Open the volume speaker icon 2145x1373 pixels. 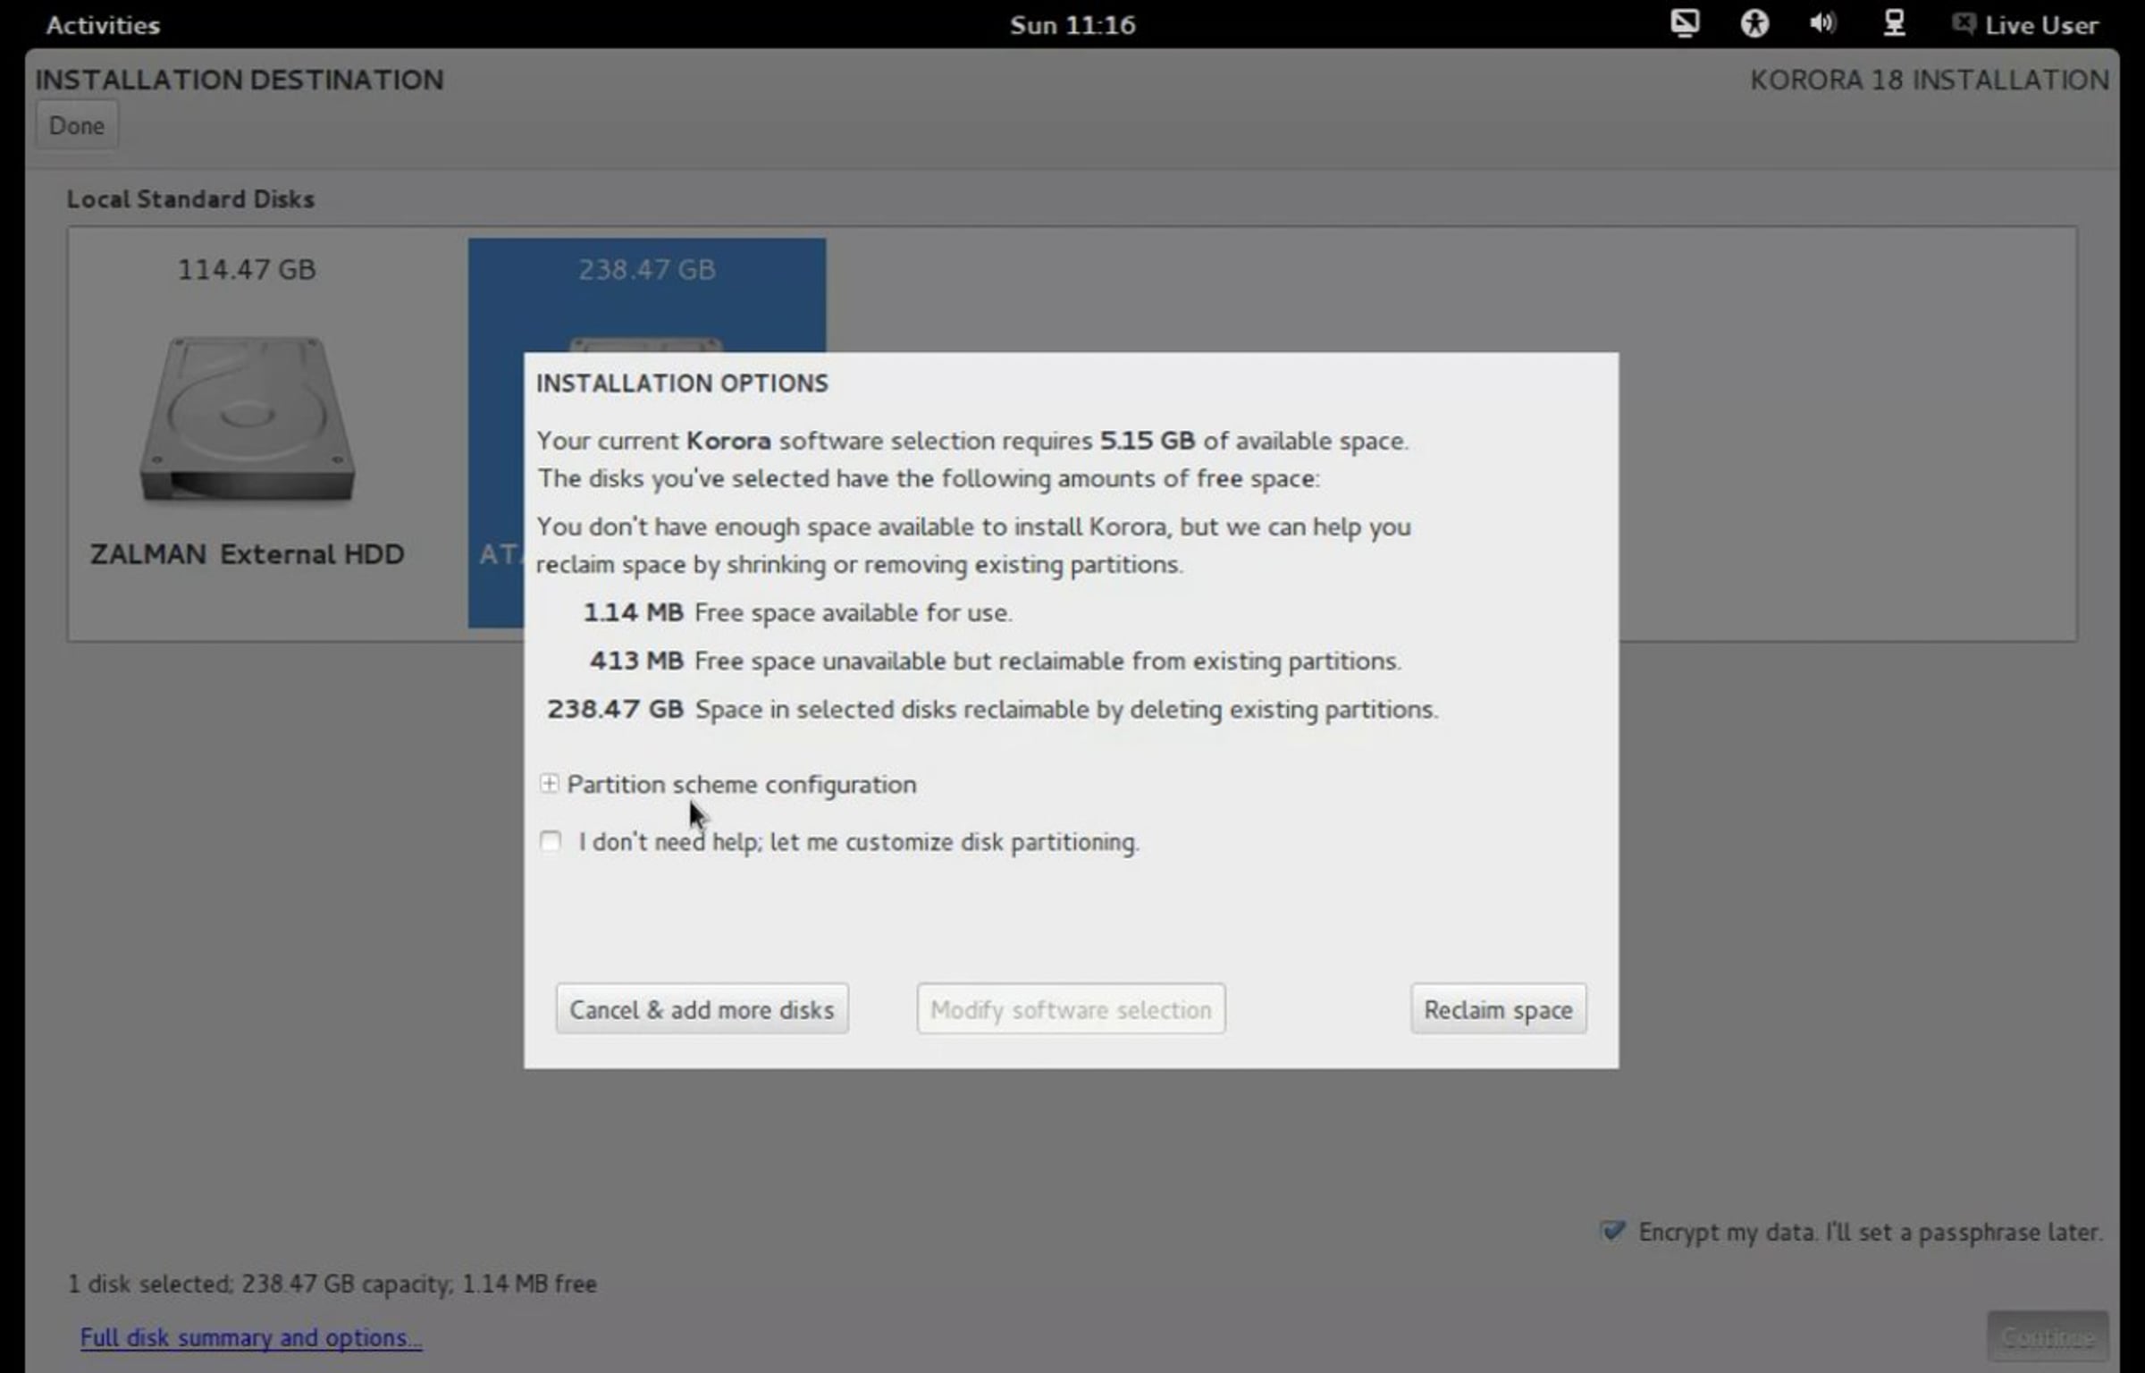1822,23
